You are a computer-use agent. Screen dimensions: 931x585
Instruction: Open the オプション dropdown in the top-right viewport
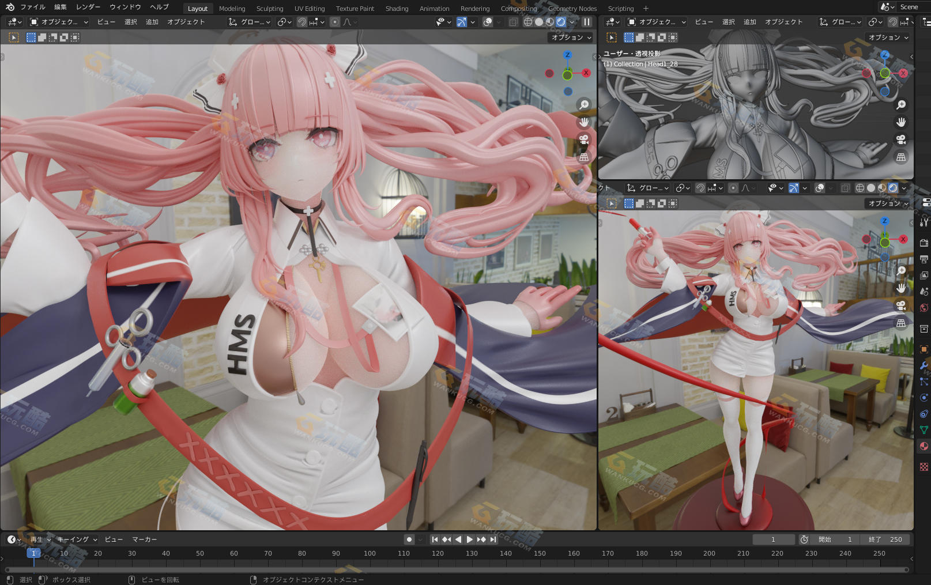[888, 37]
